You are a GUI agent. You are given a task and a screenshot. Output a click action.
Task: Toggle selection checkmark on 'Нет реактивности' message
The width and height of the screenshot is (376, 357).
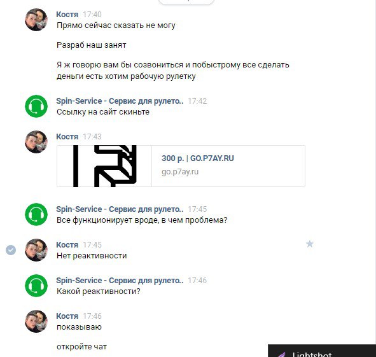pos(11,250)
